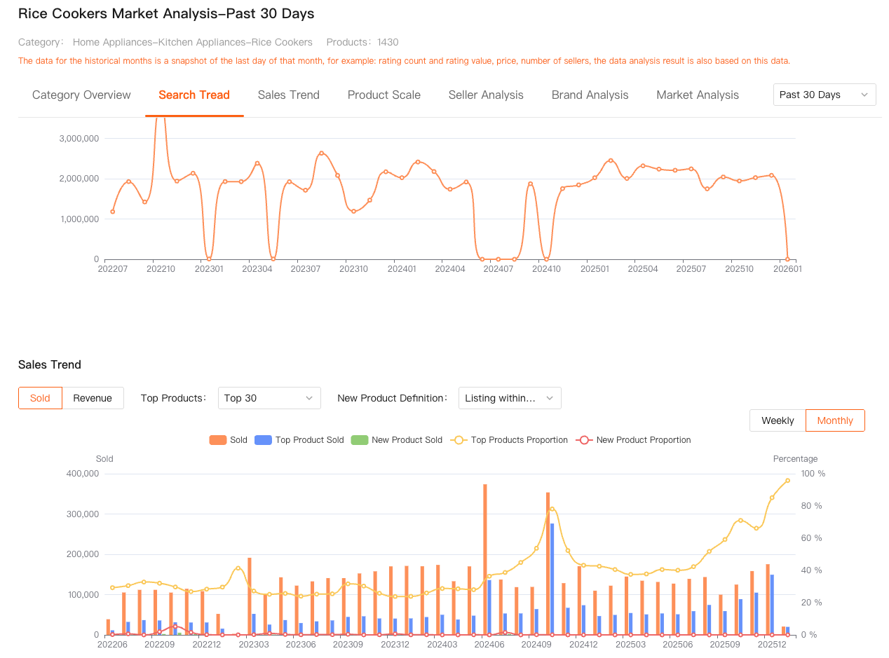Go to the Seller Analysis tab

(486, 95)
